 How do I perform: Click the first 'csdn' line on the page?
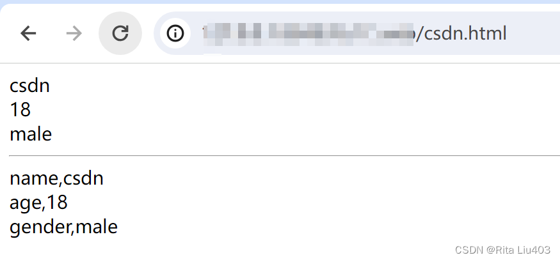click(29, 86)
